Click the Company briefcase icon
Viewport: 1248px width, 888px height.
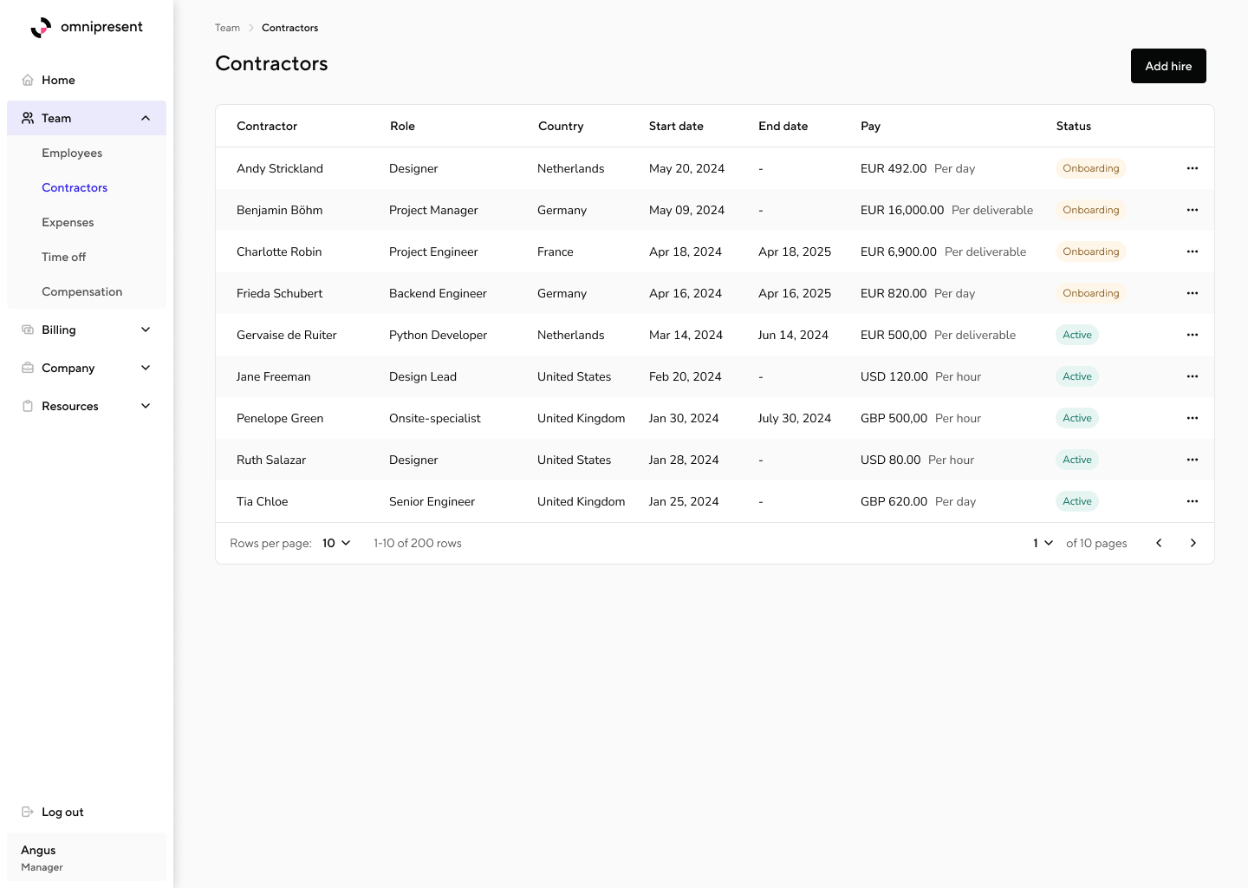pos(28,368)
